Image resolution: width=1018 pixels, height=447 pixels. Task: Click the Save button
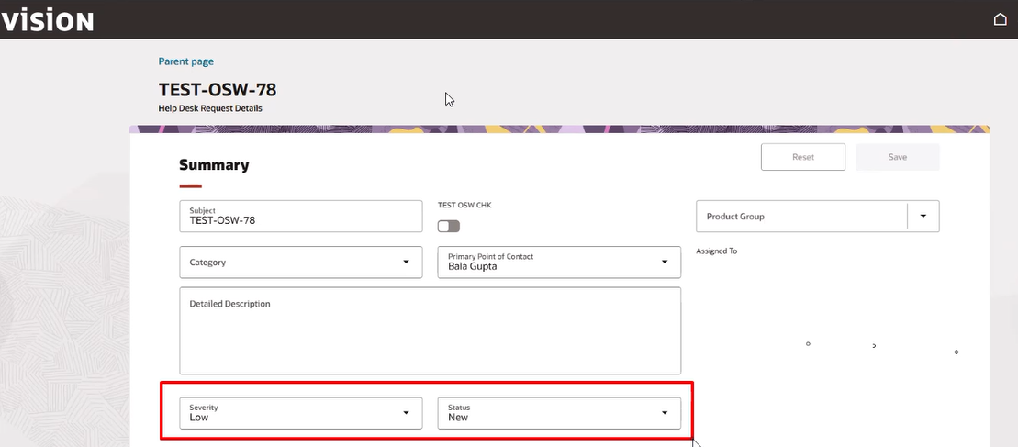(897, 157)
